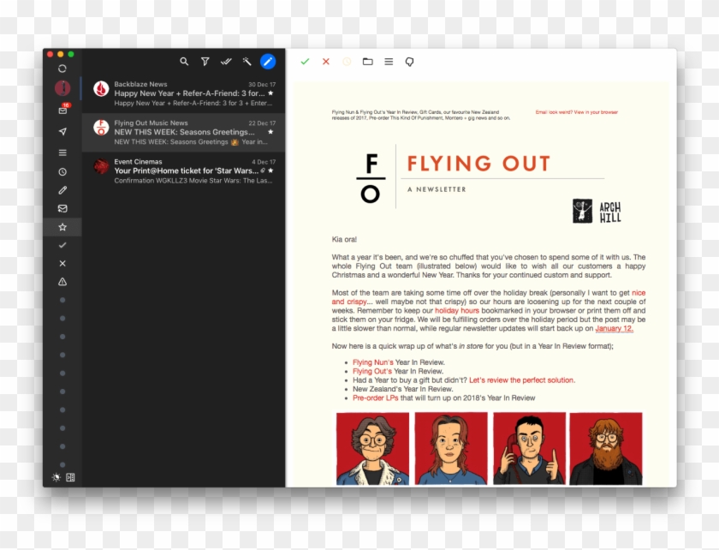This screenshot has height=550, width=719.
Task: Delete the email with the red X icon
Action: (326, 62)
